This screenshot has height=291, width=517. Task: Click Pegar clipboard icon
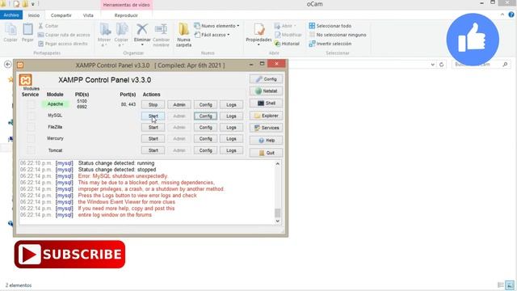pyautogui.click(x=27, y=33)
